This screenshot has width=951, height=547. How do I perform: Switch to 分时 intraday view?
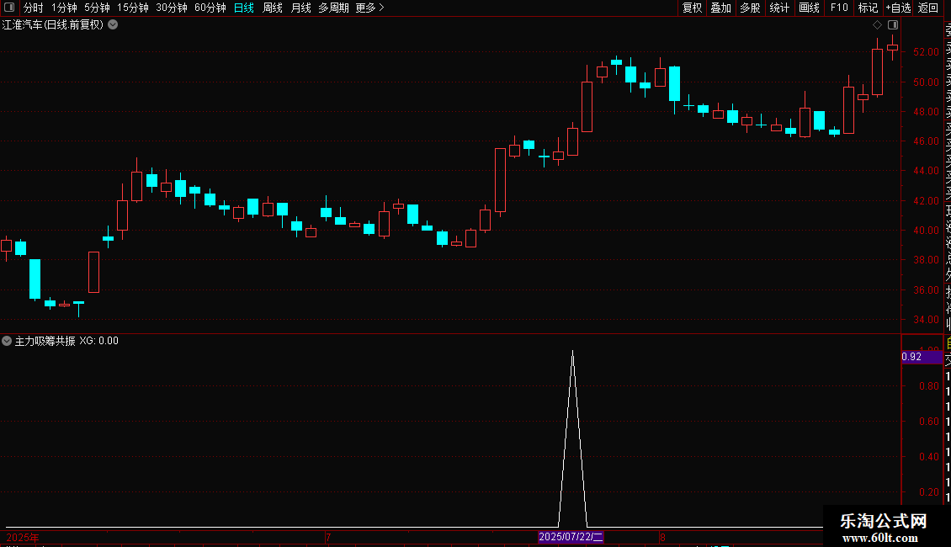(34, 8)
